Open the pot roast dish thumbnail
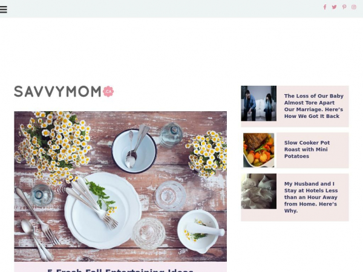363x272 pixels. tap(258, 150)
